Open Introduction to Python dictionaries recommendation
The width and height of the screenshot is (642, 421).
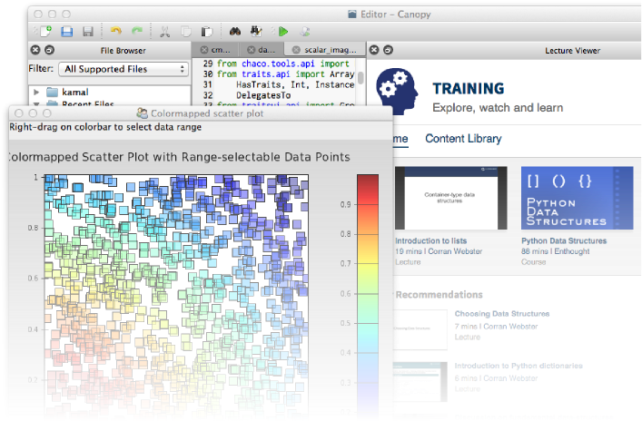519,366
